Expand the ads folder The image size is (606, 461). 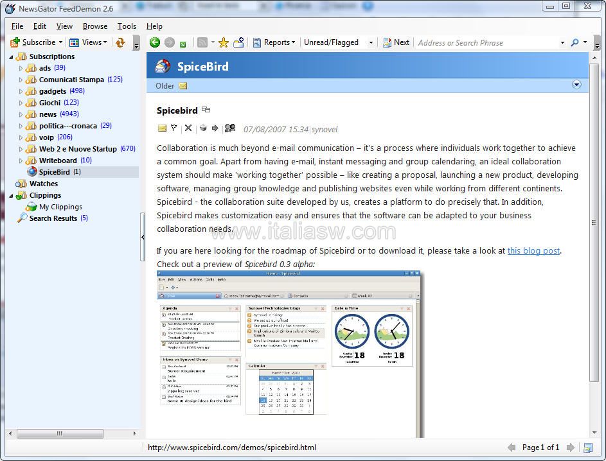tap(21, 68)
